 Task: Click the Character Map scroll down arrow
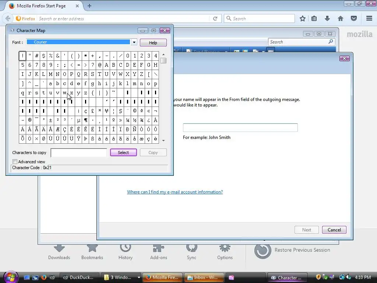(163, 140)
